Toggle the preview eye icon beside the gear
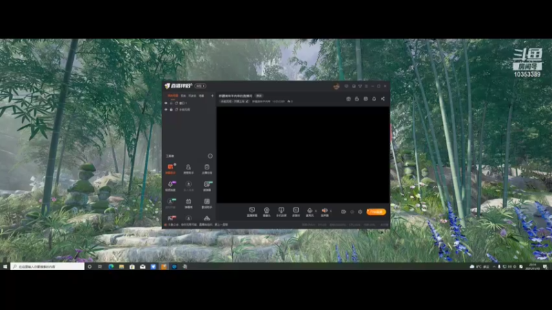Image resolution: width=552 pixels, height=310 pixels. pos(352,211)
